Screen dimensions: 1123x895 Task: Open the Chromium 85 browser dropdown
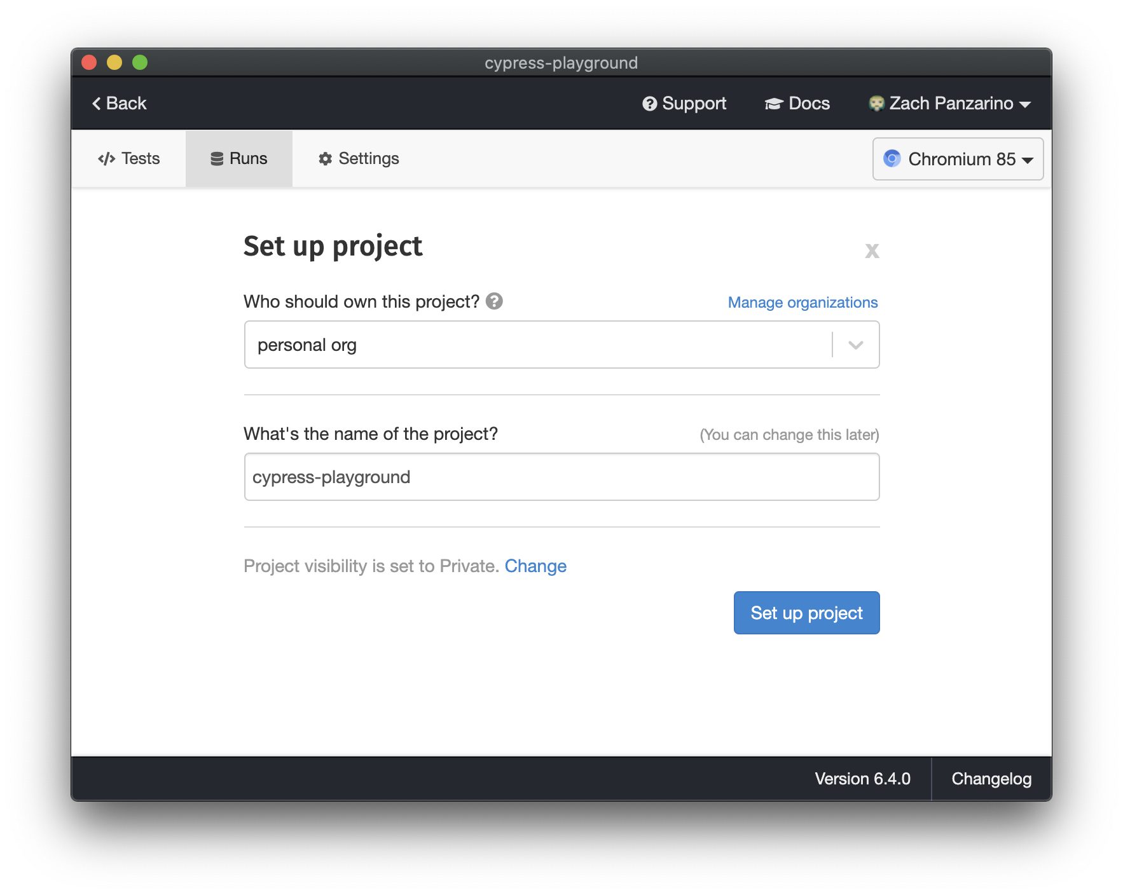[958, 159]
